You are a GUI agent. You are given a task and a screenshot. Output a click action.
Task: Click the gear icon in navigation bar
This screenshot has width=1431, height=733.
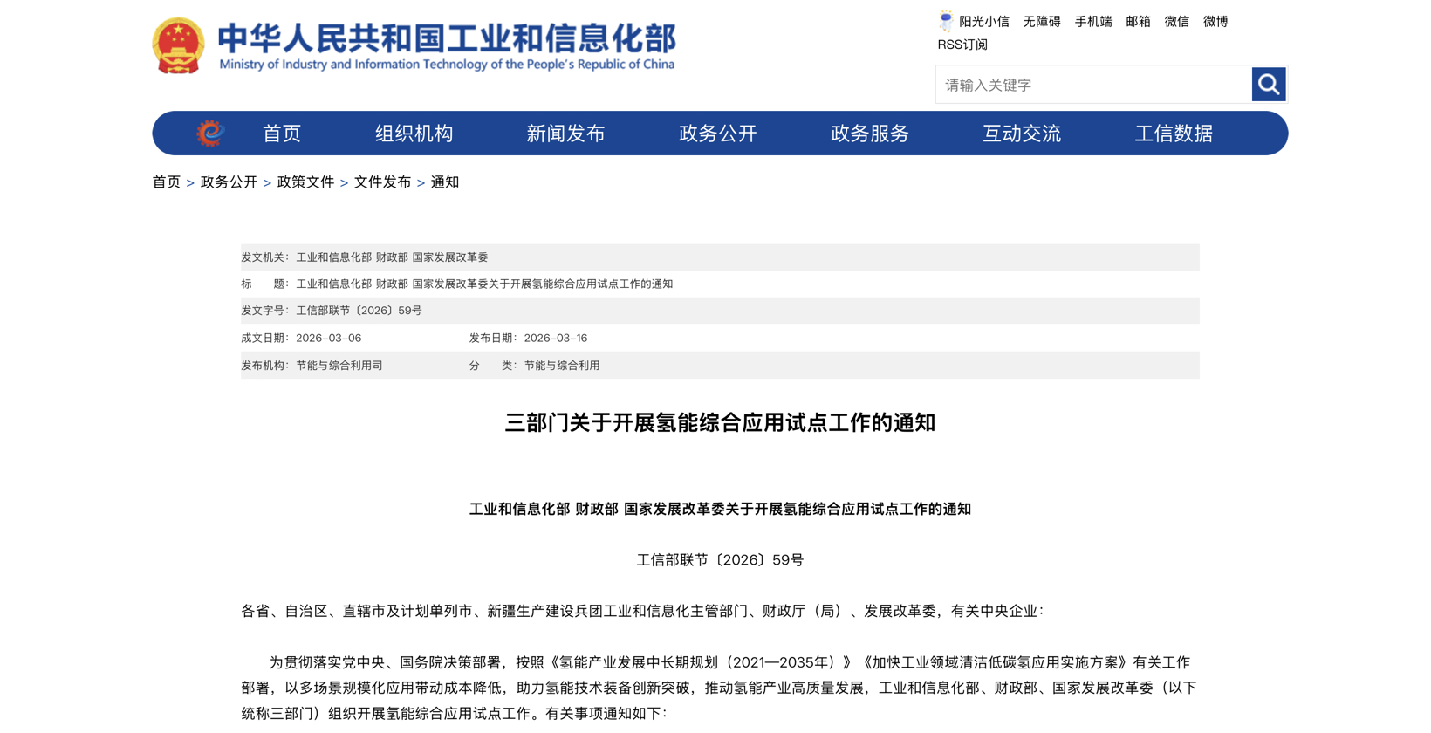coord(210,134)
